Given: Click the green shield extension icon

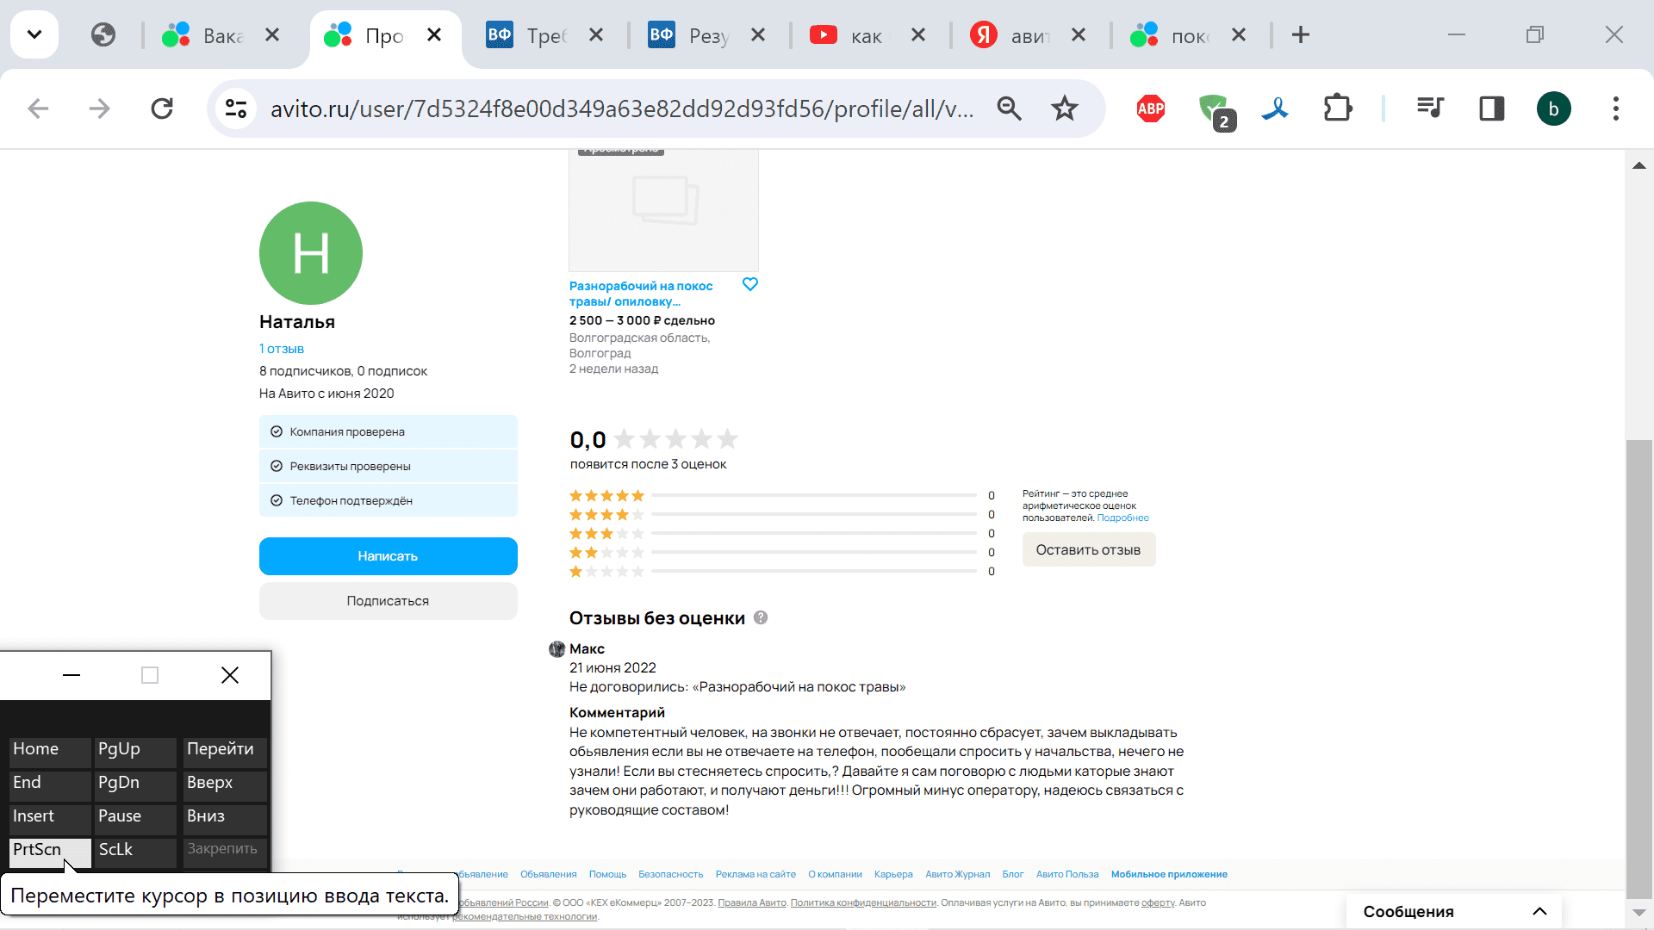Looking at the screenshot, I should pyautogui.click(x=1215, y=108).
